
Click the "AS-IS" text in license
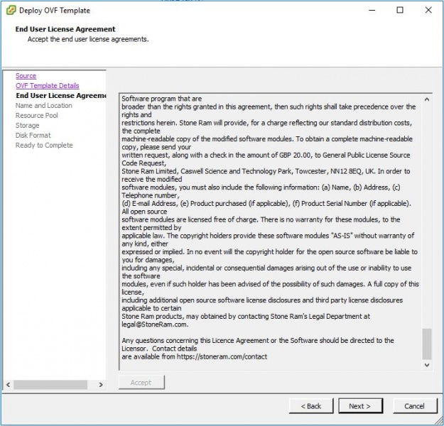click(x=341, y=236)
